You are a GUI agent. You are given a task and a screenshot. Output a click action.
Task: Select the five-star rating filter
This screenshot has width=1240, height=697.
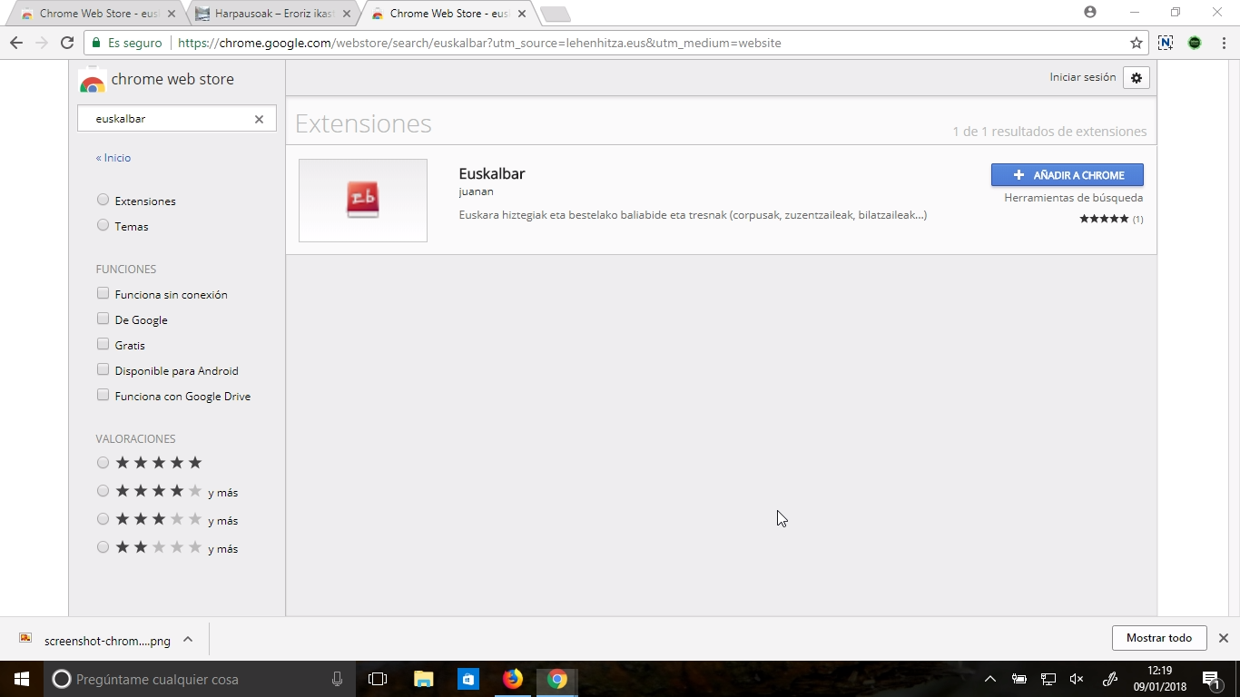point(103,463)
